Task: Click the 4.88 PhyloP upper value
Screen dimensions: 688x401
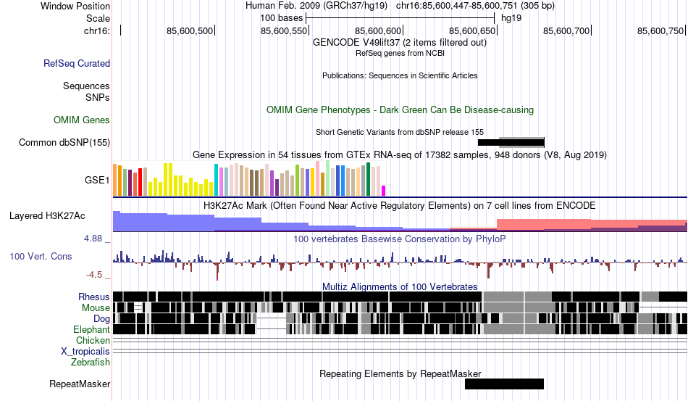Action: tap(93, 239)
